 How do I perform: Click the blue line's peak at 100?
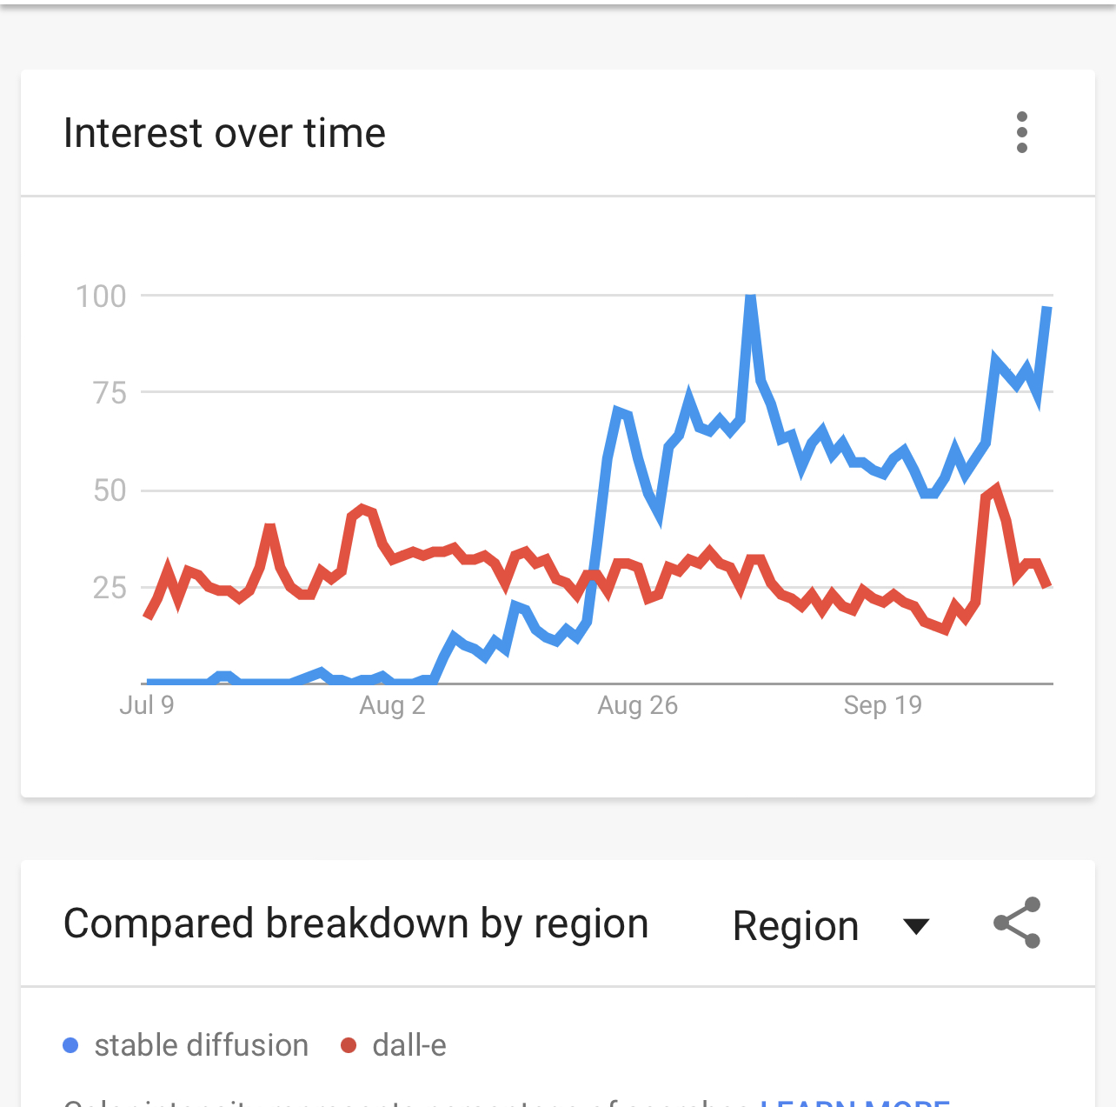coord(751,299)
